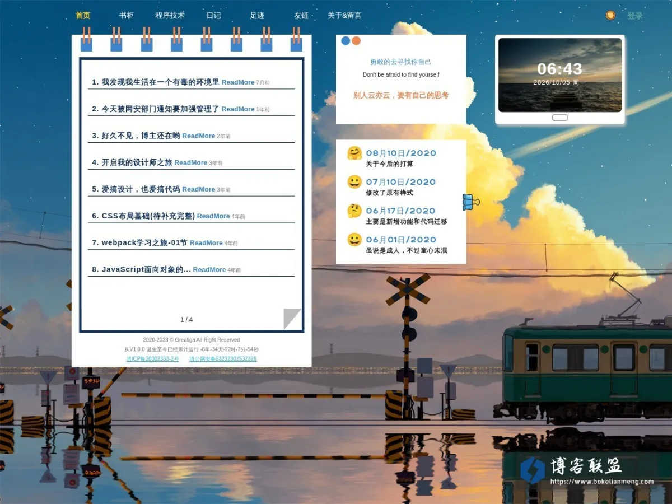Click ReadMore for 开启我的设计师之旅
Image resolution: width=672 pixels, height=504 pixels.
[191, 163]
